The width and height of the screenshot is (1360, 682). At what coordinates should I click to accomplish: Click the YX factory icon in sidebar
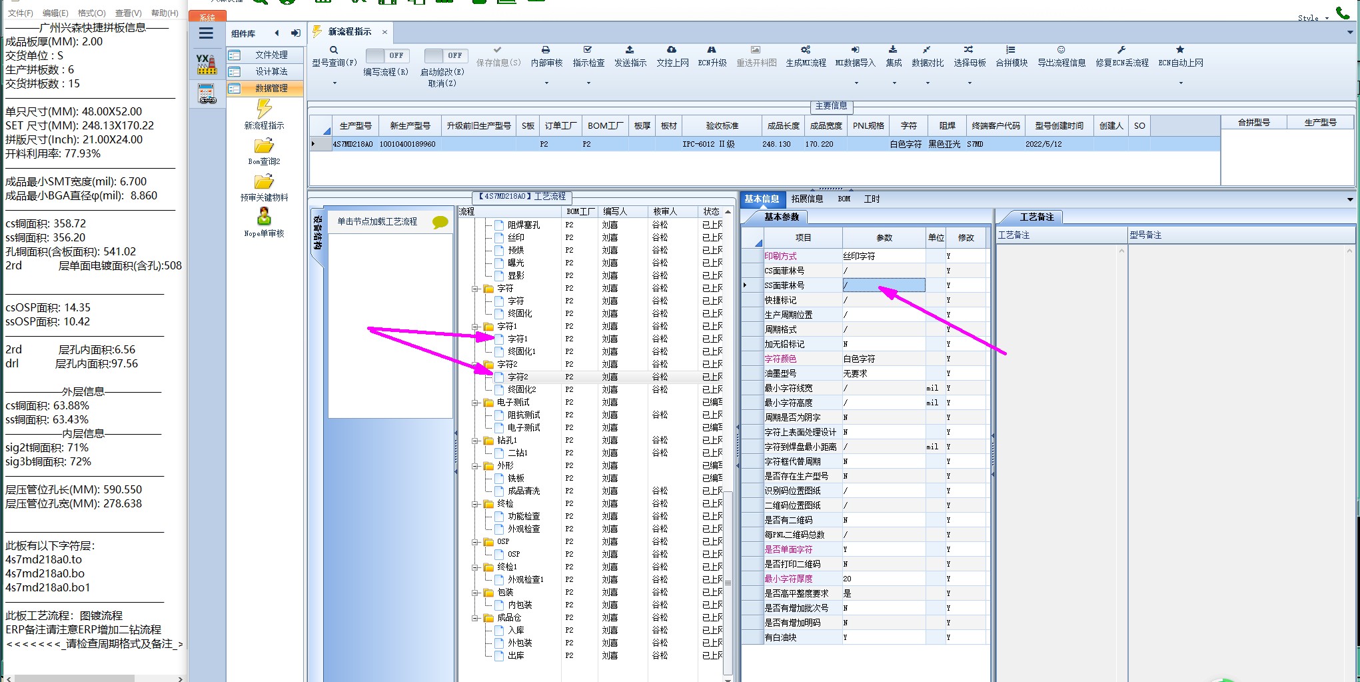[207, 64]
